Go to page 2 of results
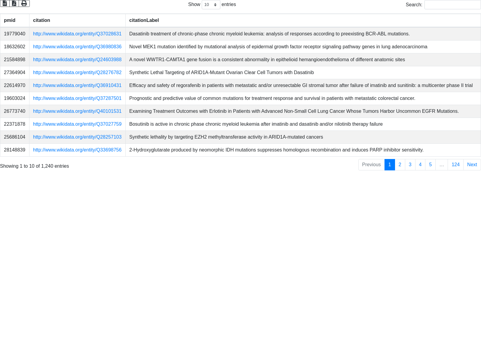The height and width of the screenshot is (360, 481). click(400, 165)
